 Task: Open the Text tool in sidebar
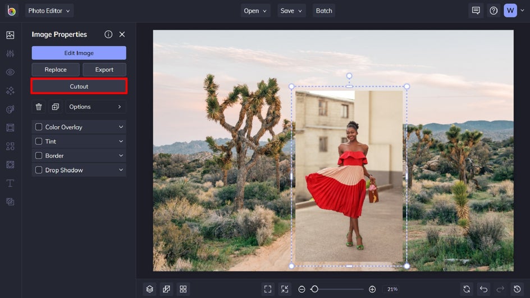10,183
